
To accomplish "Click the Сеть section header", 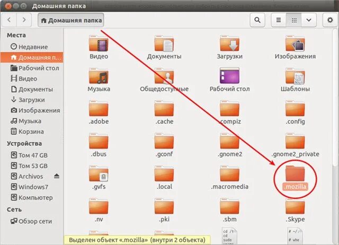I will tap(14, 209).
